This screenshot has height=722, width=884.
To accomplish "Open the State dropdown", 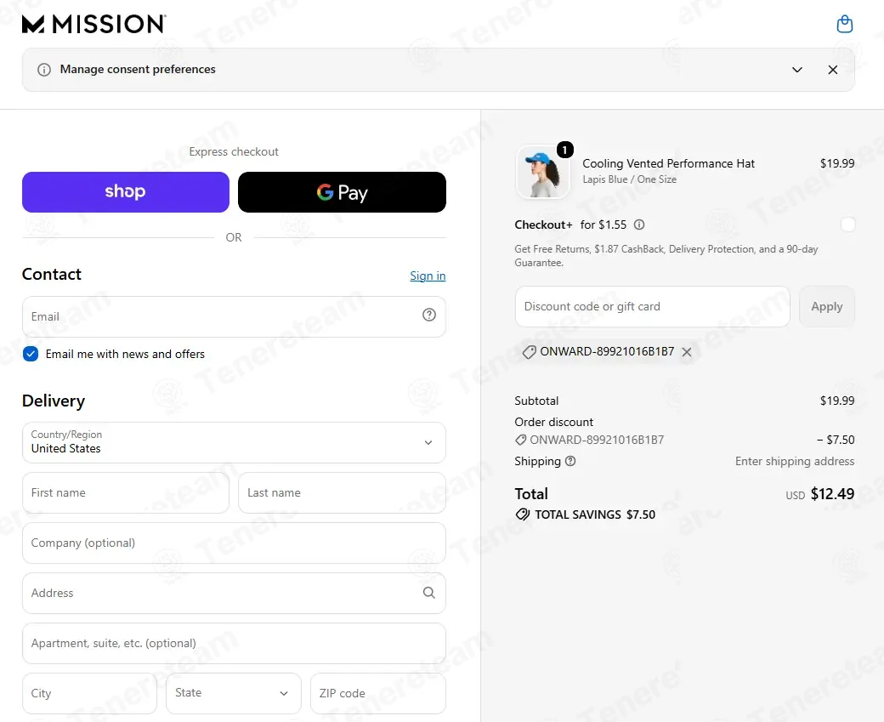I will [234, 693].
